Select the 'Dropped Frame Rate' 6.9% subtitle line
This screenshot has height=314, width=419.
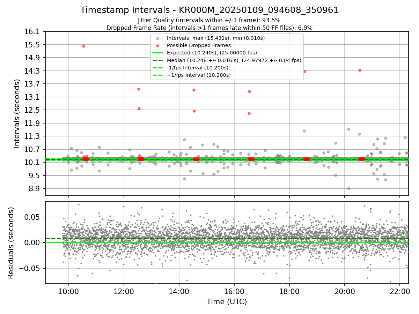(209, 28)
